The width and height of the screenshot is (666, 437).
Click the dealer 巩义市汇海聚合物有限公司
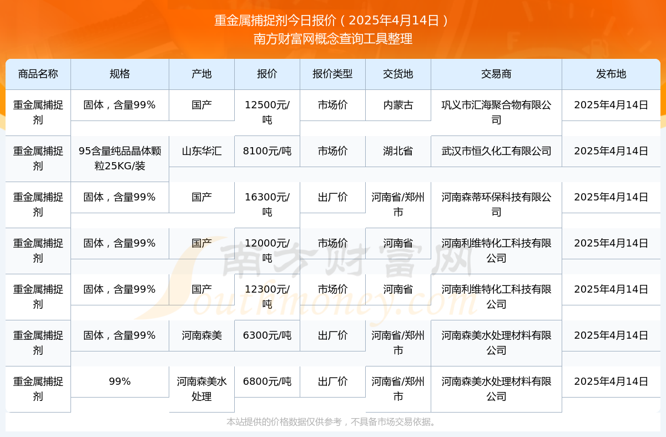click(496, 112)
